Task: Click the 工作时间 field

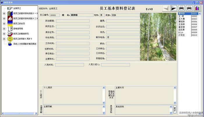Action: point(73,43)
